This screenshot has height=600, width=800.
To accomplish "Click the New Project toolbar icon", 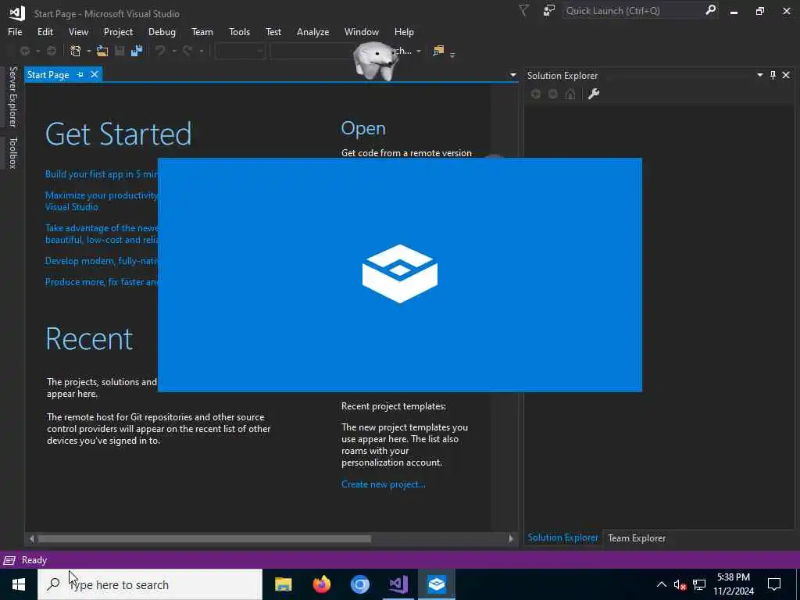I will 76,51.
